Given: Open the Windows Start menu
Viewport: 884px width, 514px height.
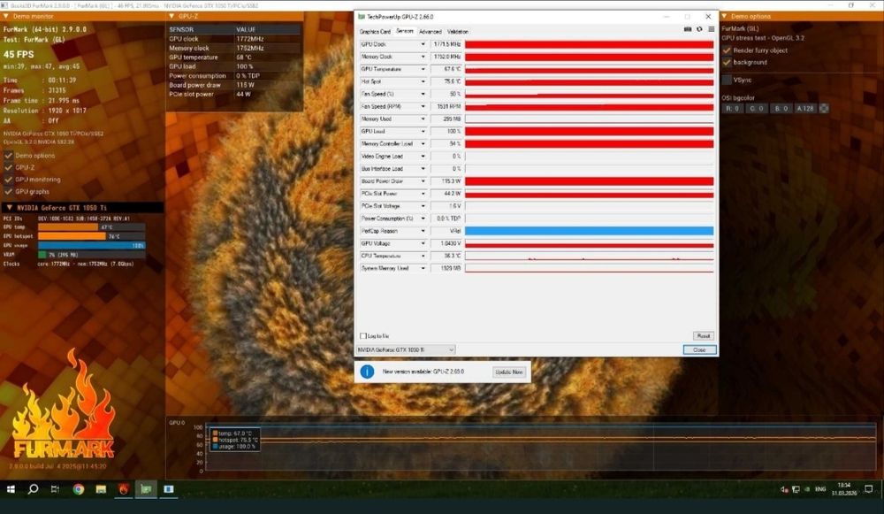Looking at the screenshot, I should click(11, 489).
